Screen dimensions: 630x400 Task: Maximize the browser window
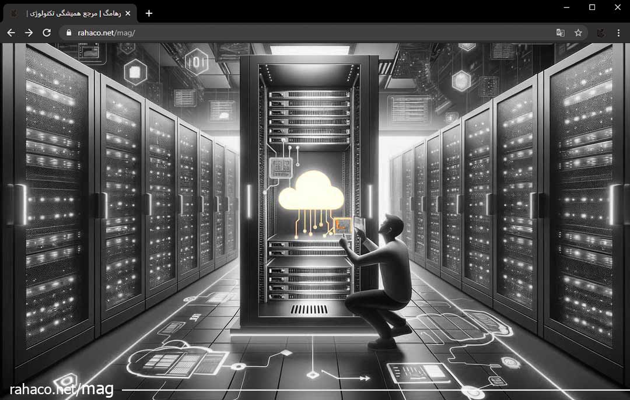[x=592, y=7]
